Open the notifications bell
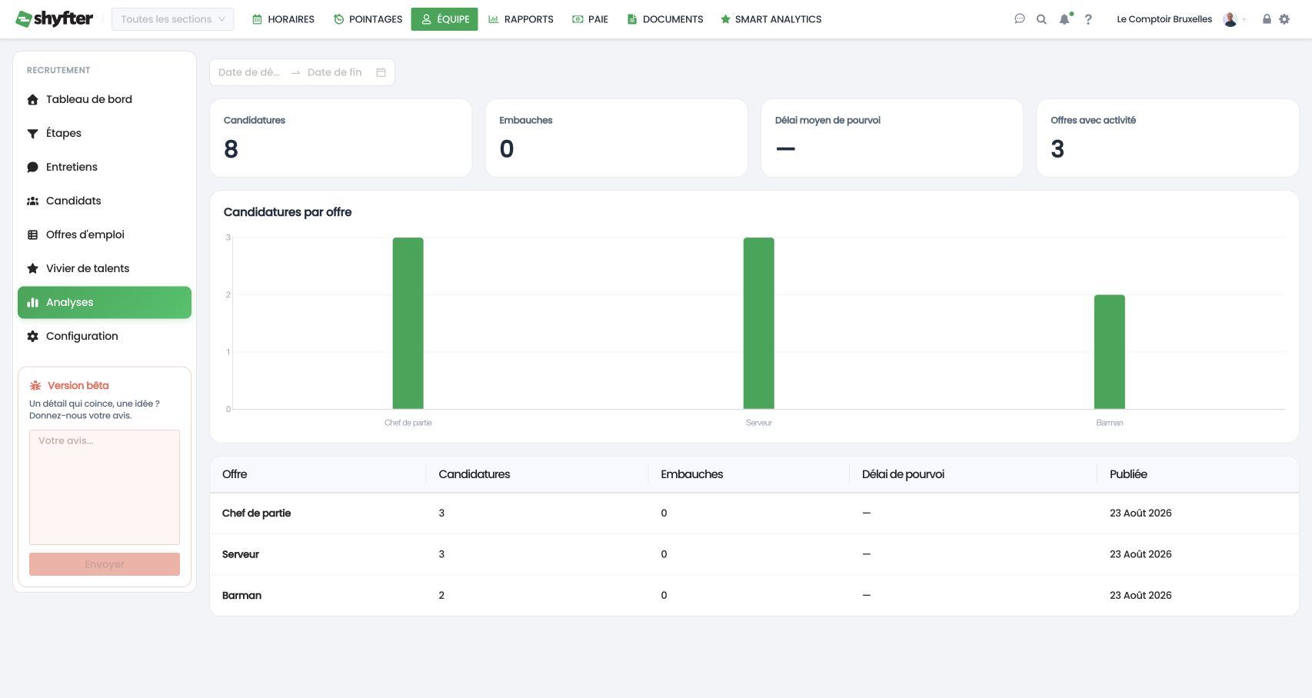The width and height of the screenshot is (1312, 698). [1064, 19]
